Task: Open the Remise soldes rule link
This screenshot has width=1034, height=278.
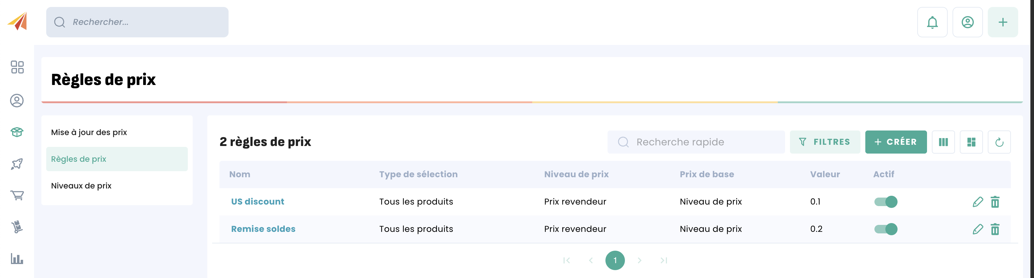Action: tap(263, 229)
